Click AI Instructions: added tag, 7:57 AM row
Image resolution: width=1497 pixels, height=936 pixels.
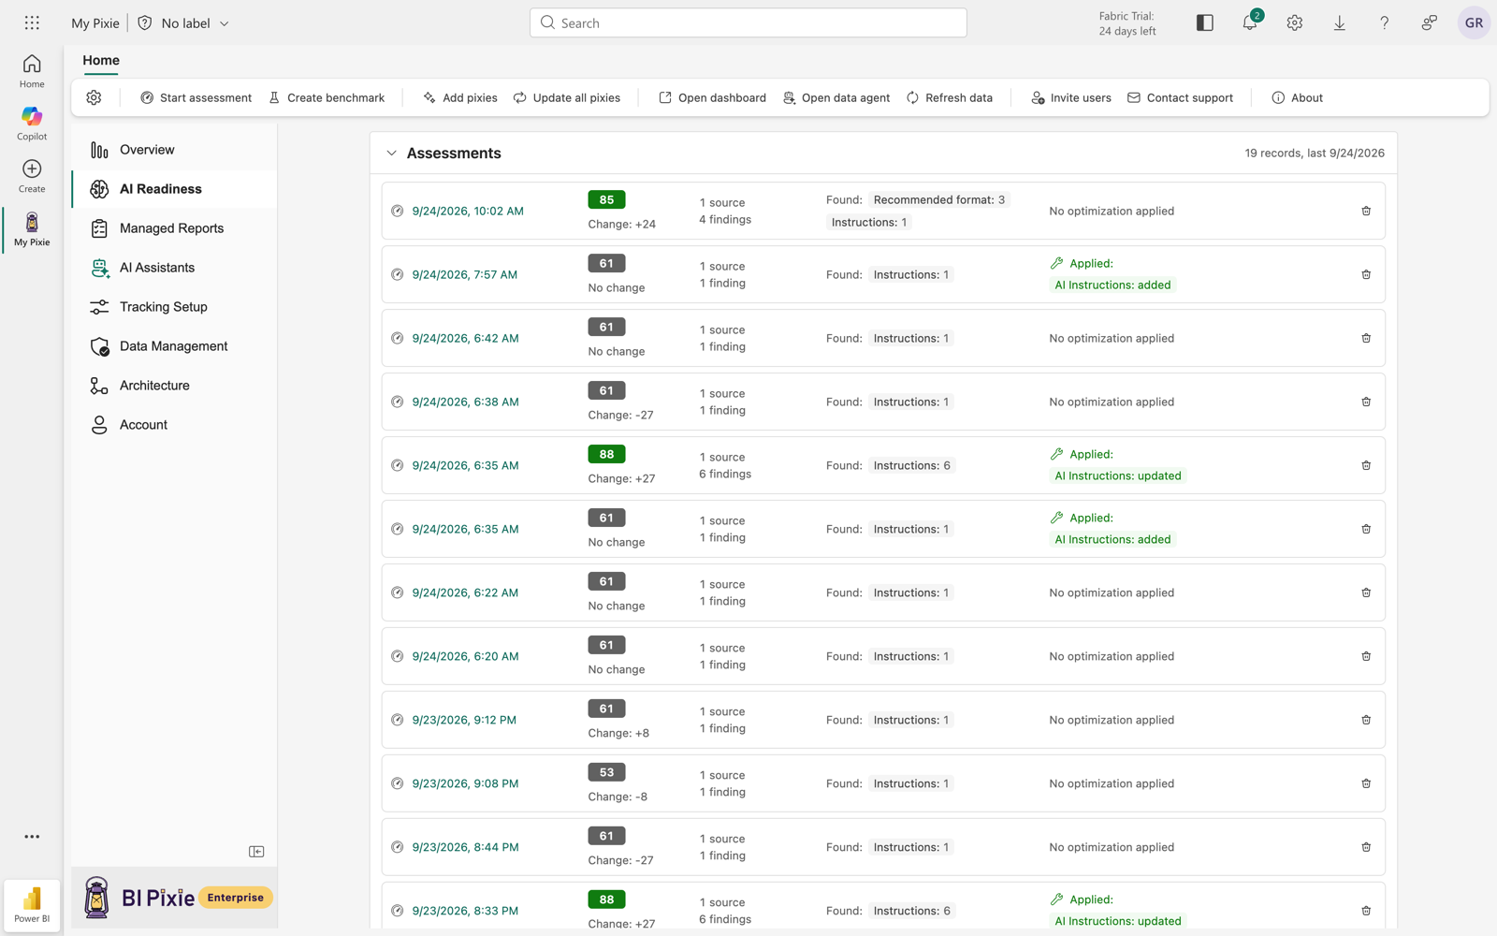coord(1112,285)
